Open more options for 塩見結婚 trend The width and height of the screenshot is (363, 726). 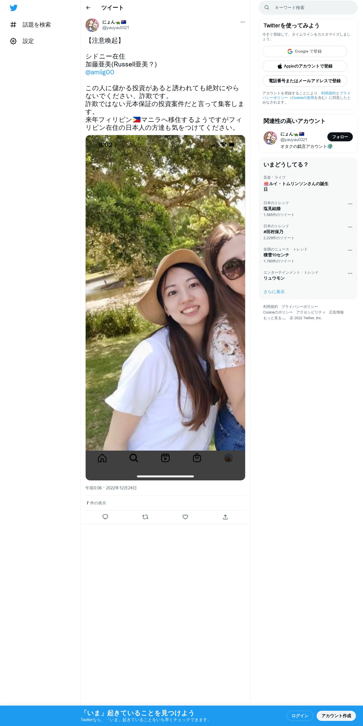[350, 204]
